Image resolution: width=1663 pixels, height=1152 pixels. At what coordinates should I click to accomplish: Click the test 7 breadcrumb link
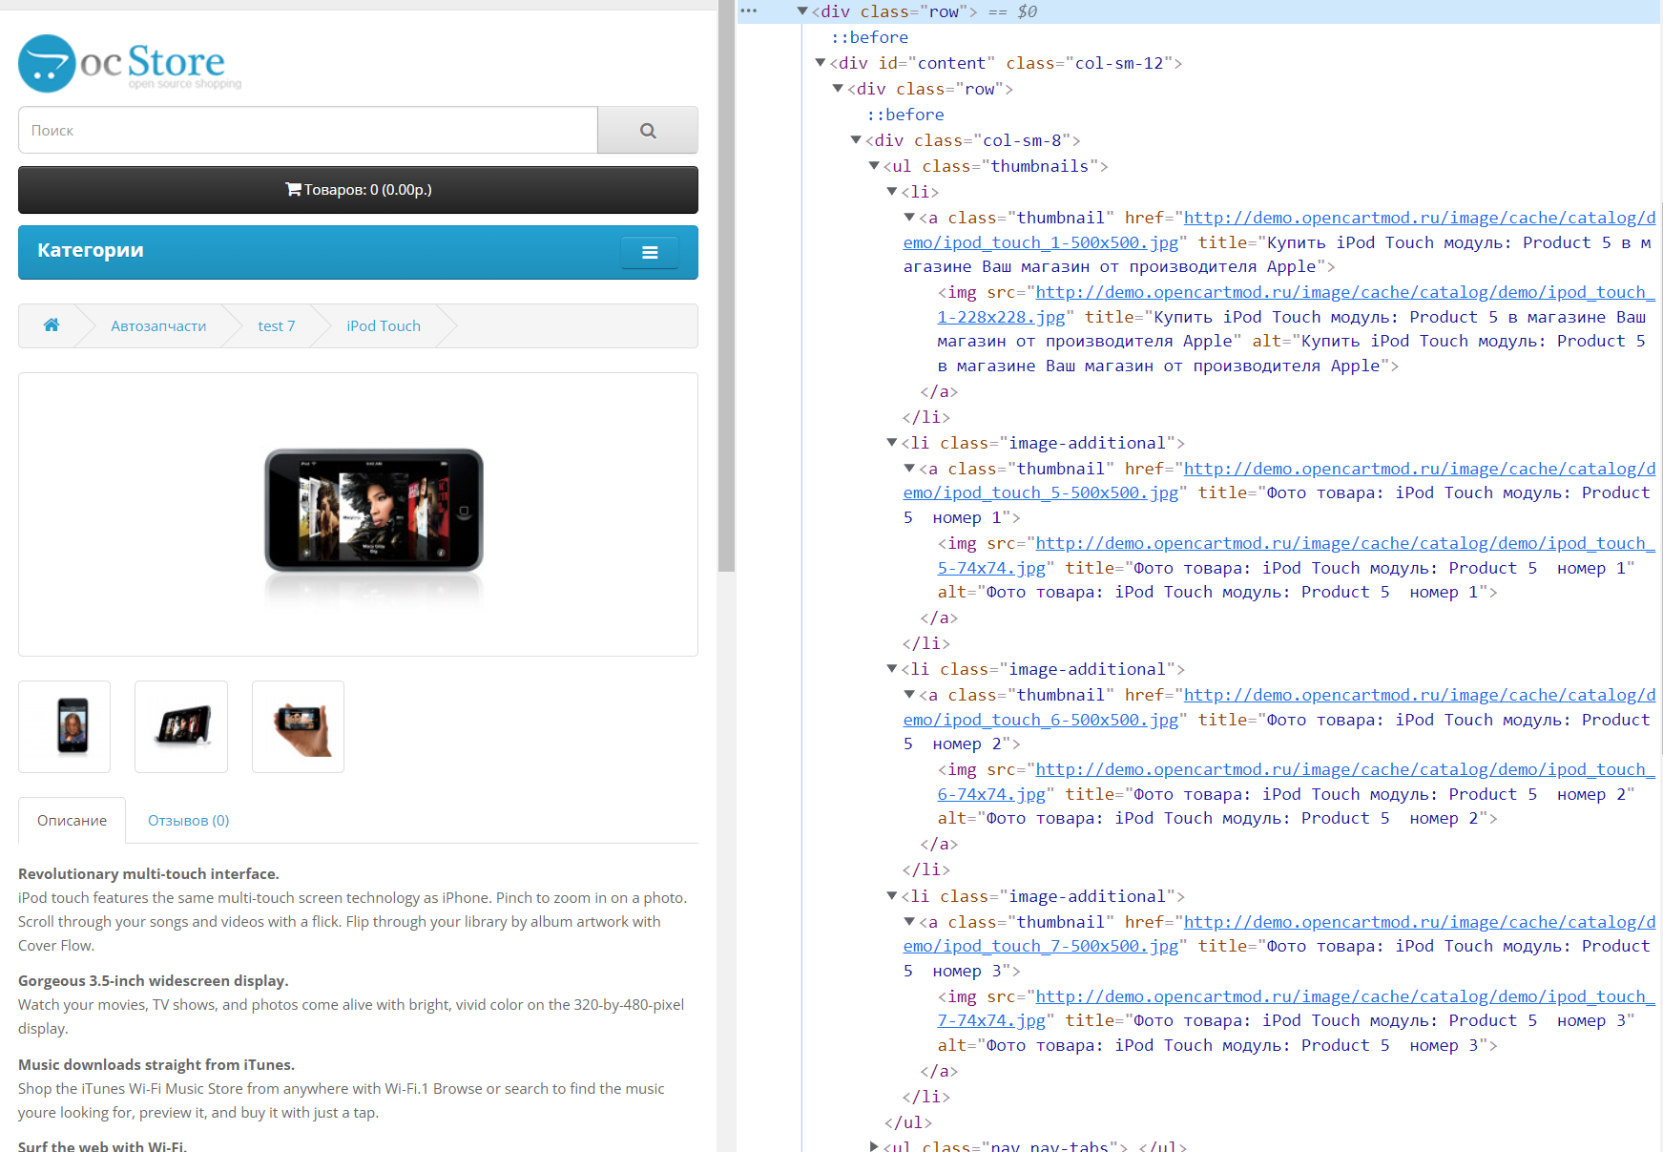click(276, 326)
